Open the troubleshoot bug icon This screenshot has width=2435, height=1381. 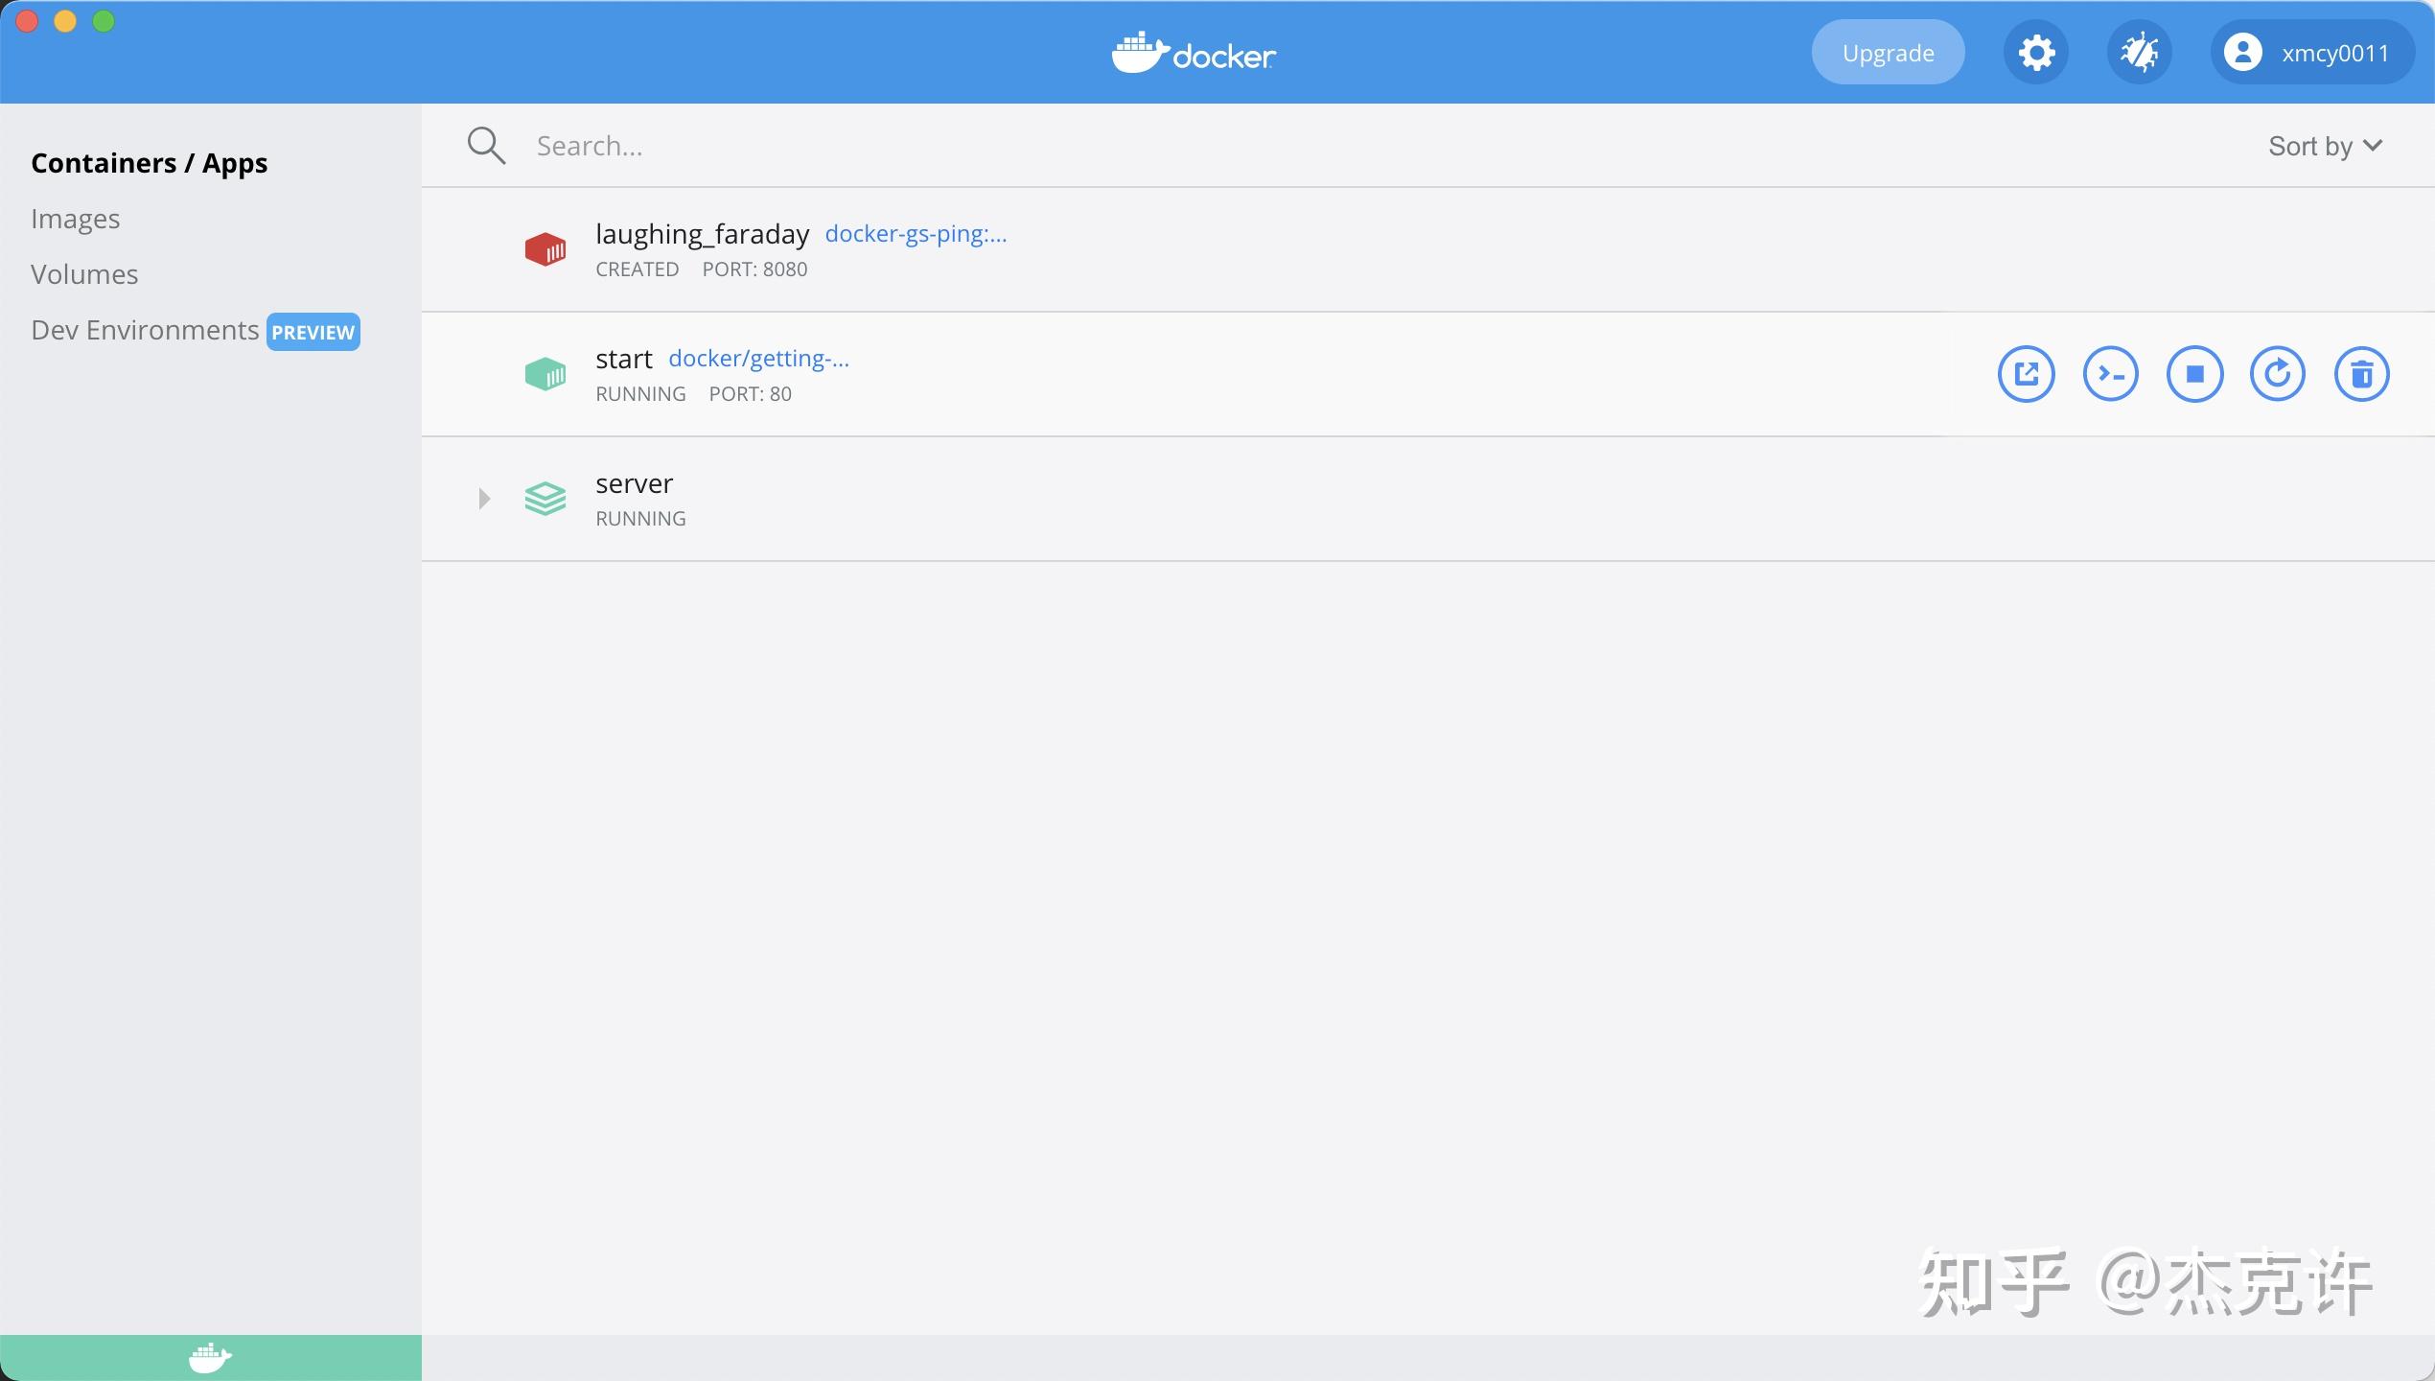2140,53
